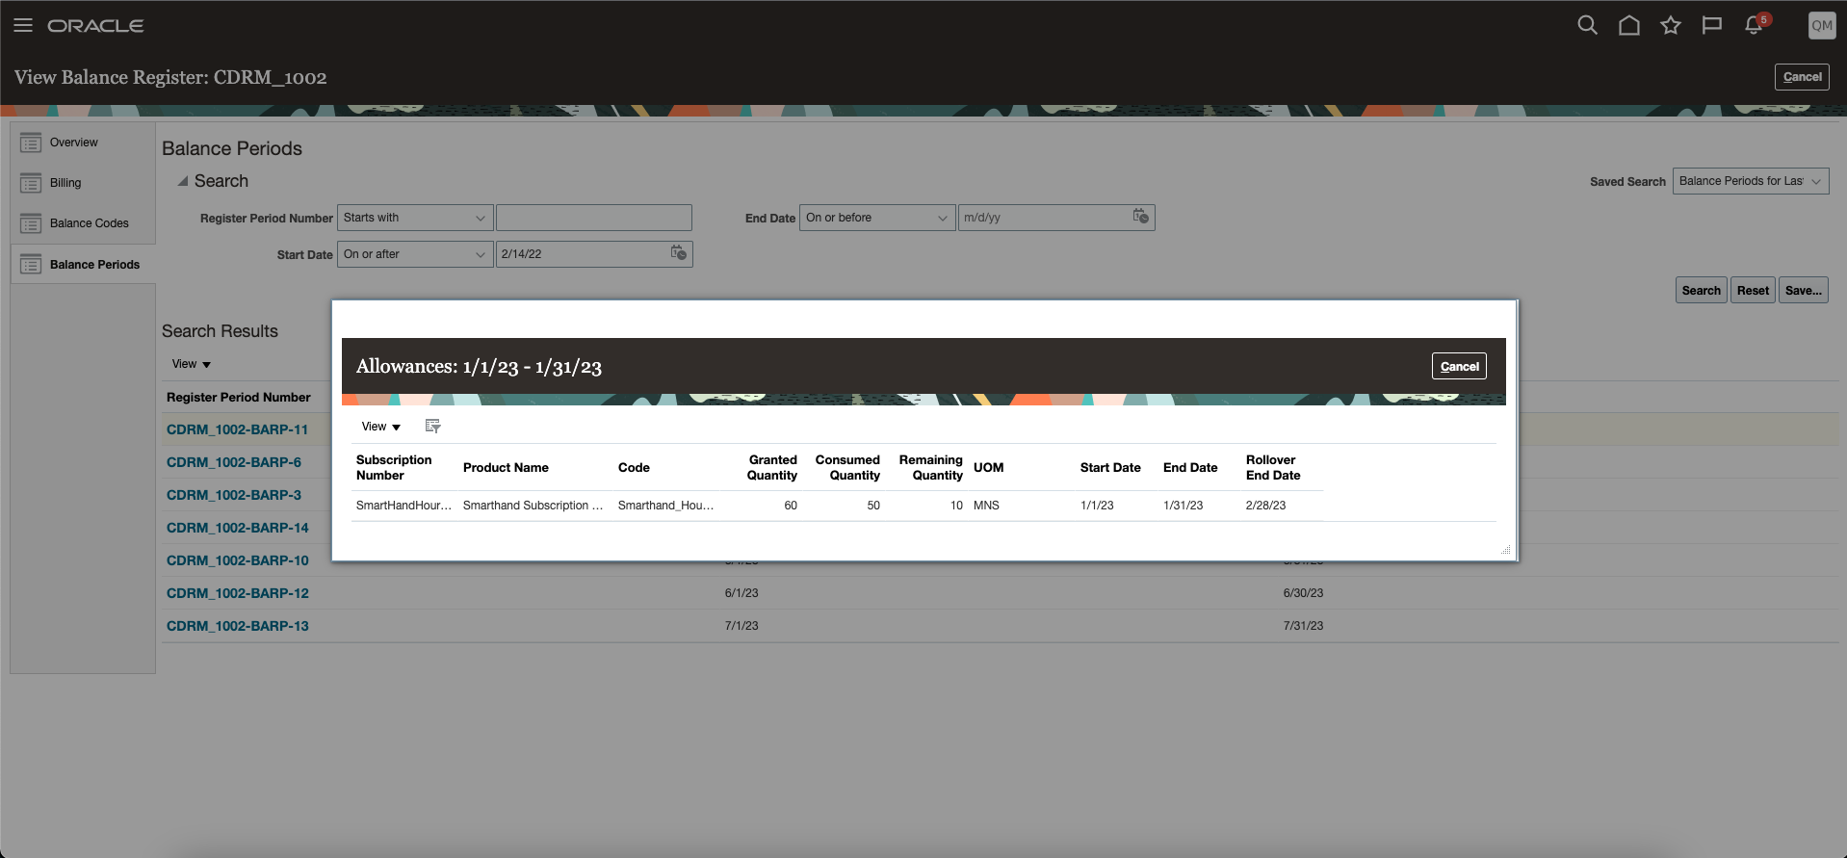
Task: Open the Watchlist flag icon
Action: (1711, 25)
